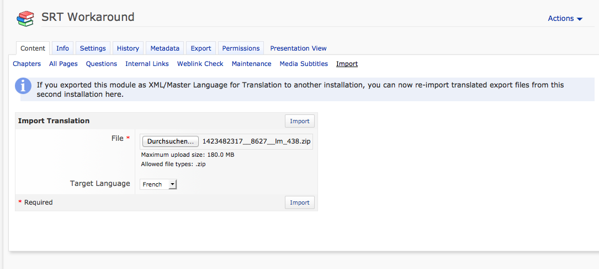Select the History tab
The image size is (599, 269).
(128, 48)
